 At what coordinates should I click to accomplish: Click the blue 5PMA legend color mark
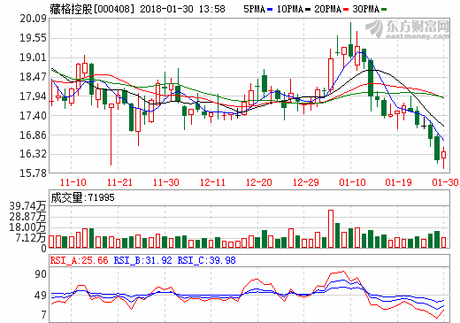[x=270, y=10]
